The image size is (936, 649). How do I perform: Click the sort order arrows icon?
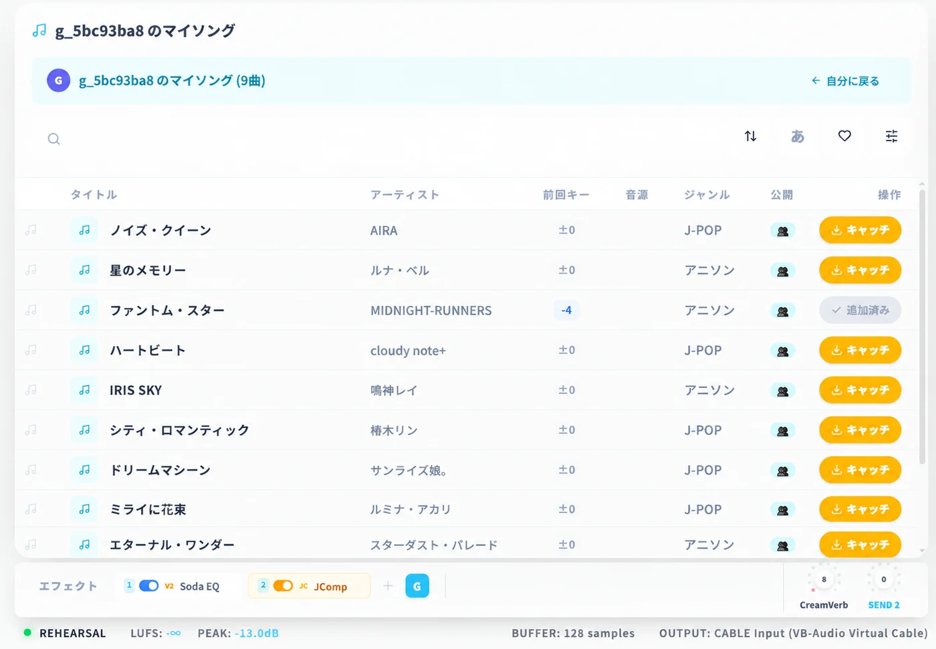(x=750, y=136)
